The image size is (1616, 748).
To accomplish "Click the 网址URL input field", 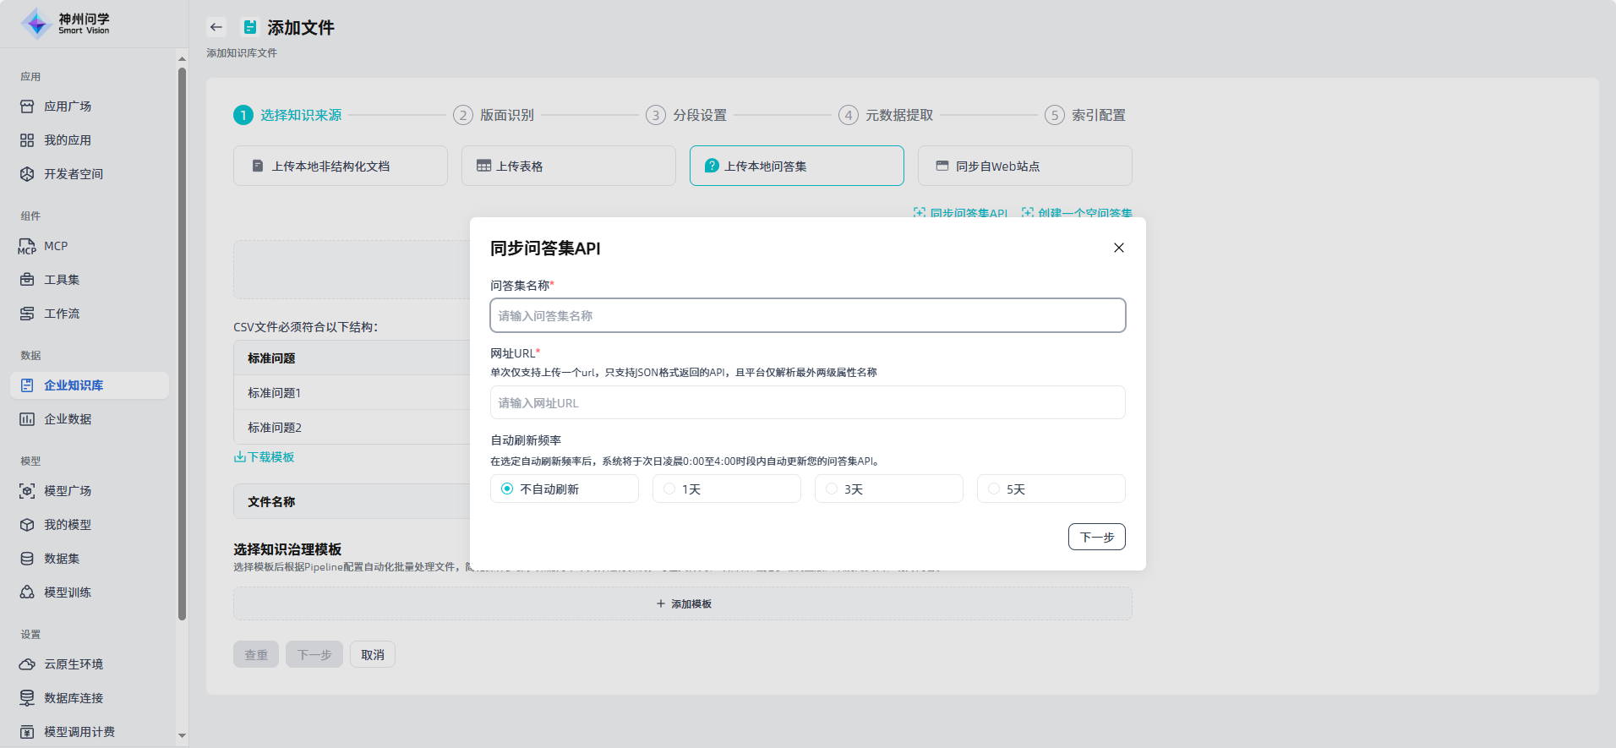I will 807,402.
